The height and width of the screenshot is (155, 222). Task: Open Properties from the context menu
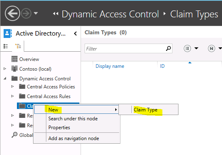[x=59, y=128]
